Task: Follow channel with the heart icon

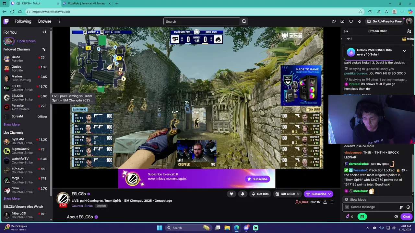Action: click(231, 194)
